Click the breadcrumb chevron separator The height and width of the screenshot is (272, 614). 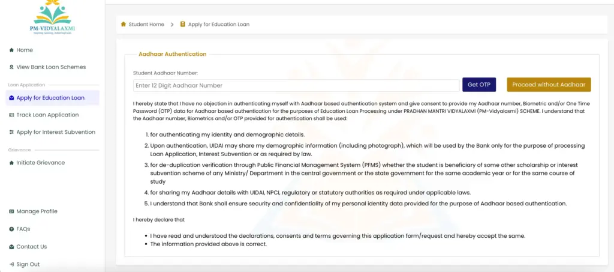[172, 24]
